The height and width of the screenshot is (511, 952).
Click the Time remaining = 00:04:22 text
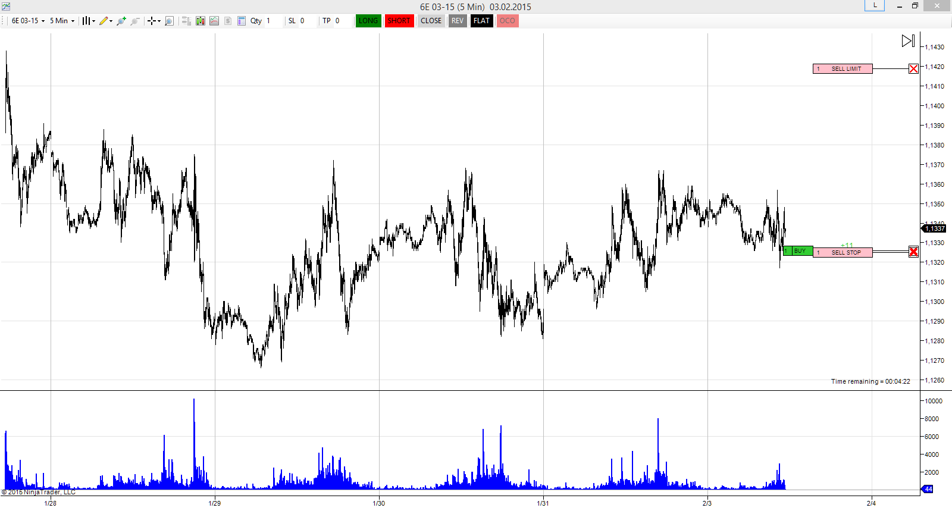(x=870, y=381)
